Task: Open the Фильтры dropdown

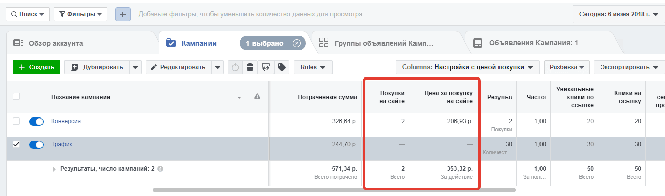Action: coord(80,14)
